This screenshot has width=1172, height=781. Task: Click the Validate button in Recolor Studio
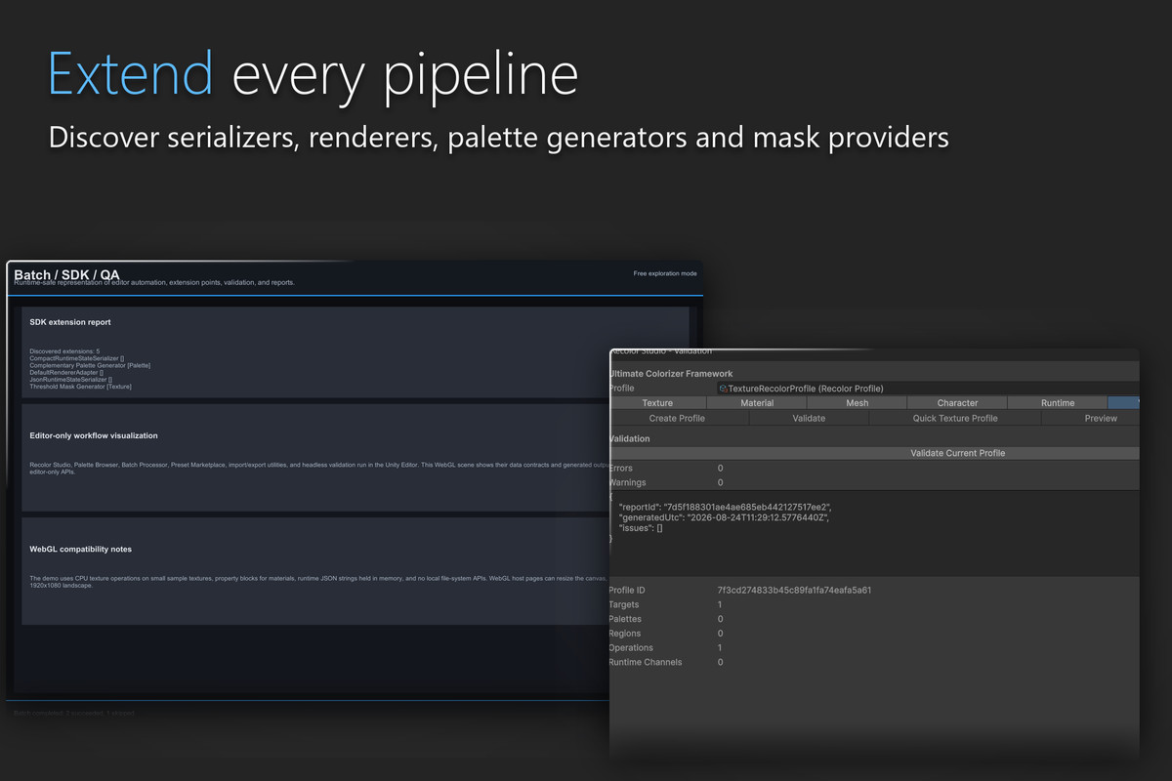pyautogui.click(x=809, y=418)
